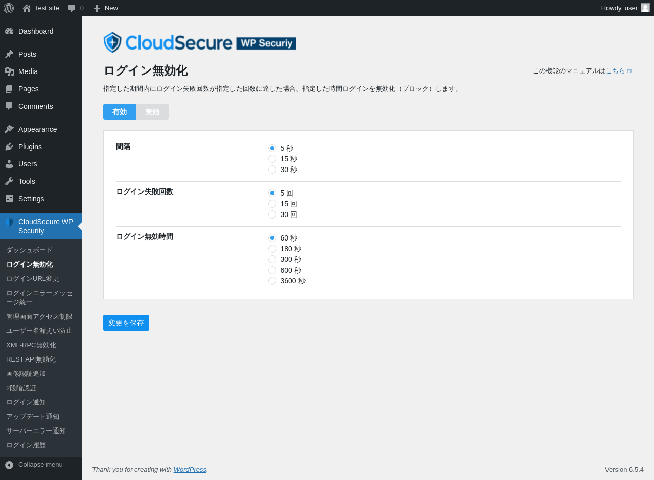Screen dimensions: 654x480
Task: Click Howdy, user account menu
Action: tap(625, 8)
